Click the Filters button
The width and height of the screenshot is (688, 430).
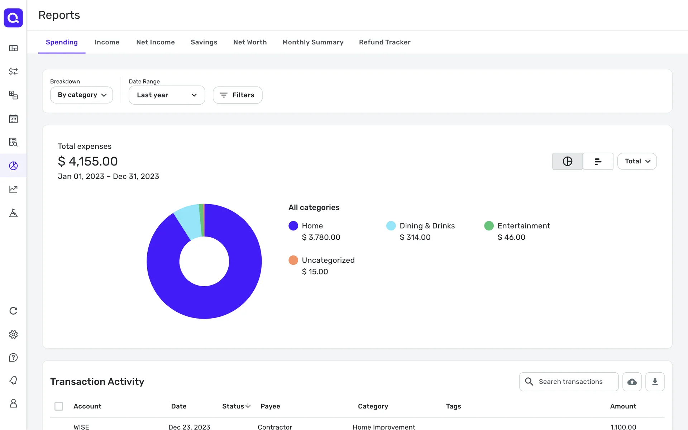pyautogui.click(x=237, y=95)
